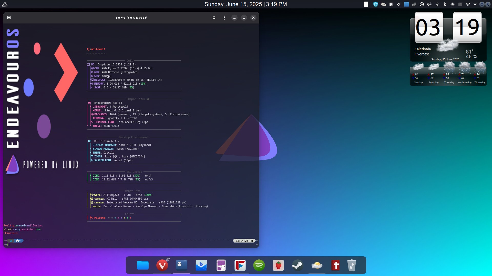Open the audio volume tray icon
492x276 pixels.
click(x=429, y=4)
